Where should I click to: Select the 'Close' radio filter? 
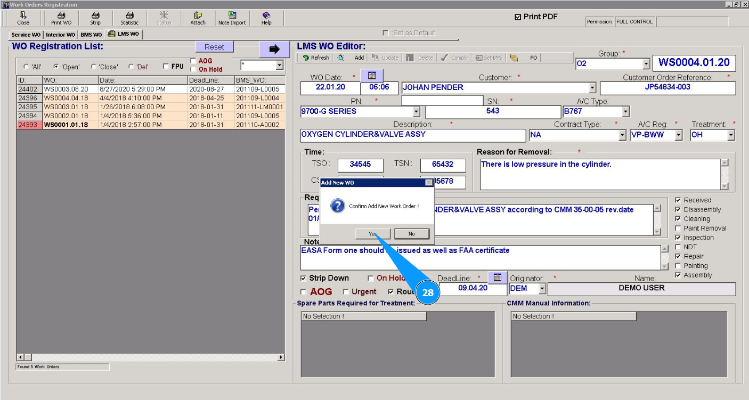pos(94,67)
